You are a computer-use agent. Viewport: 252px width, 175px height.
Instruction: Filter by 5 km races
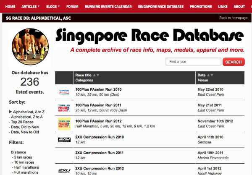[23, 157]
